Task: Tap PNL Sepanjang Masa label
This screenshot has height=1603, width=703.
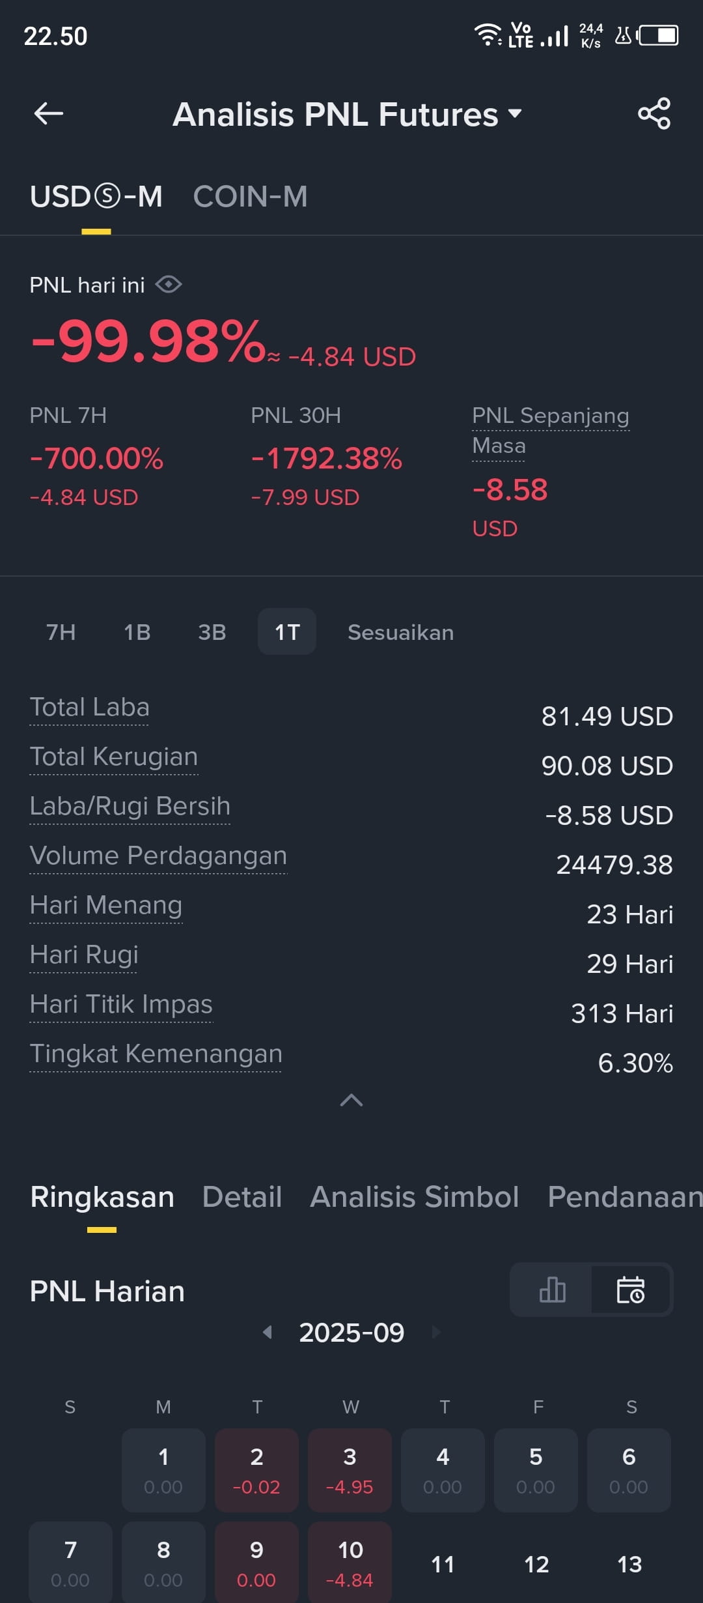Action: pyautogui.click(x=551, y=431)
